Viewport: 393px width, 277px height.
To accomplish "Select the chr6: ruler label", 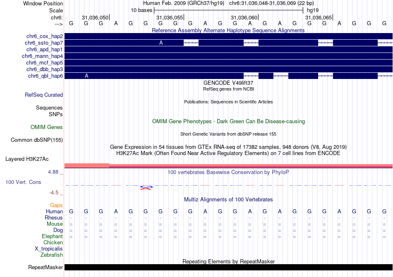I will pos(57,17).
